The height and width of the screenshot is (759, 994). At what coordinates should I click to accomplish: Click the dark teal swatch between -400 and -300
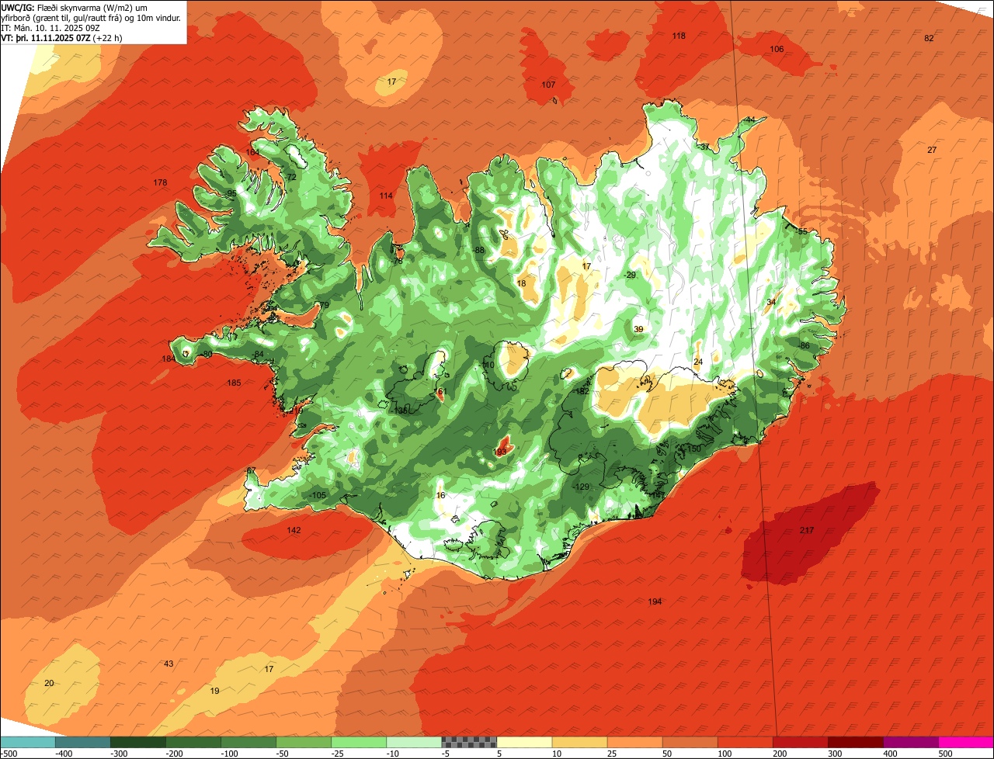pyautogui.click(x=83, y=743)
